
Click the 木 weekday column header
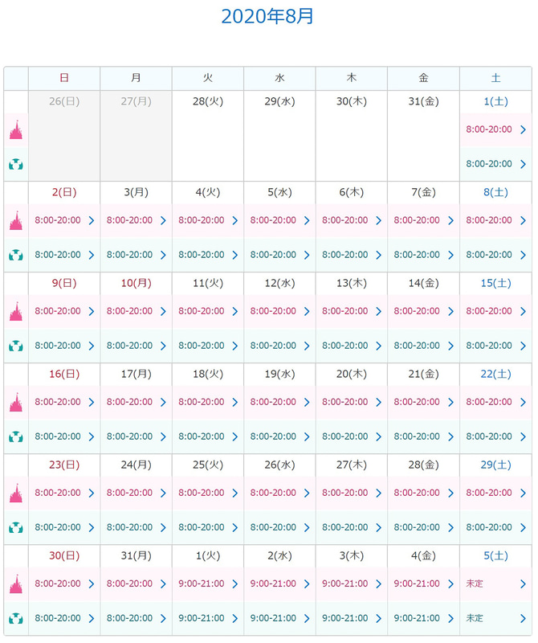click(352, 78)
